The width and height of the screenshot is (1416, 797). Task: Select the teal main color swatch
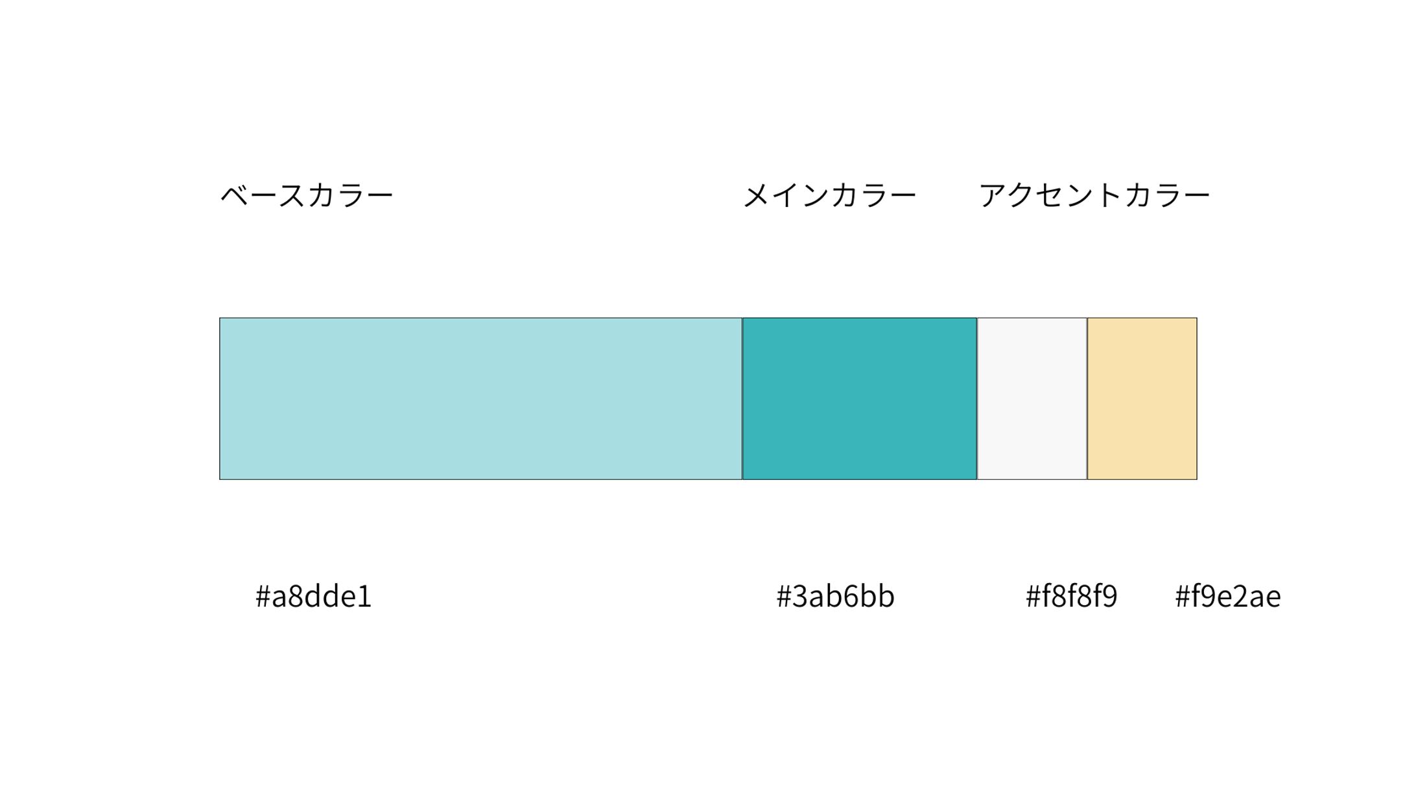[x=859, y=398]
